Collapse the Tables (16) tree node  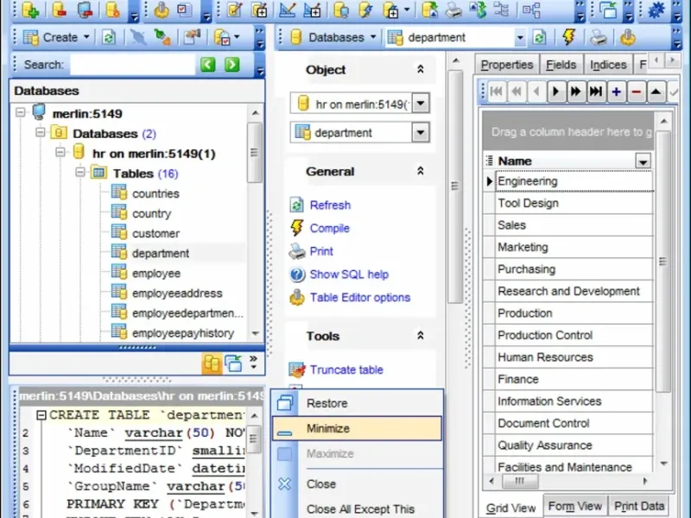(79, 172)
